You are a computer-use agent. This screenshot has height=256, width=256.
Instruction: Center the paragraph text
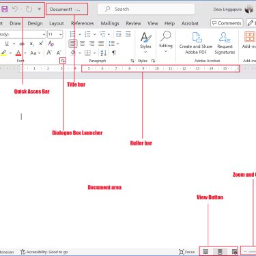click(x=83, y=44)
